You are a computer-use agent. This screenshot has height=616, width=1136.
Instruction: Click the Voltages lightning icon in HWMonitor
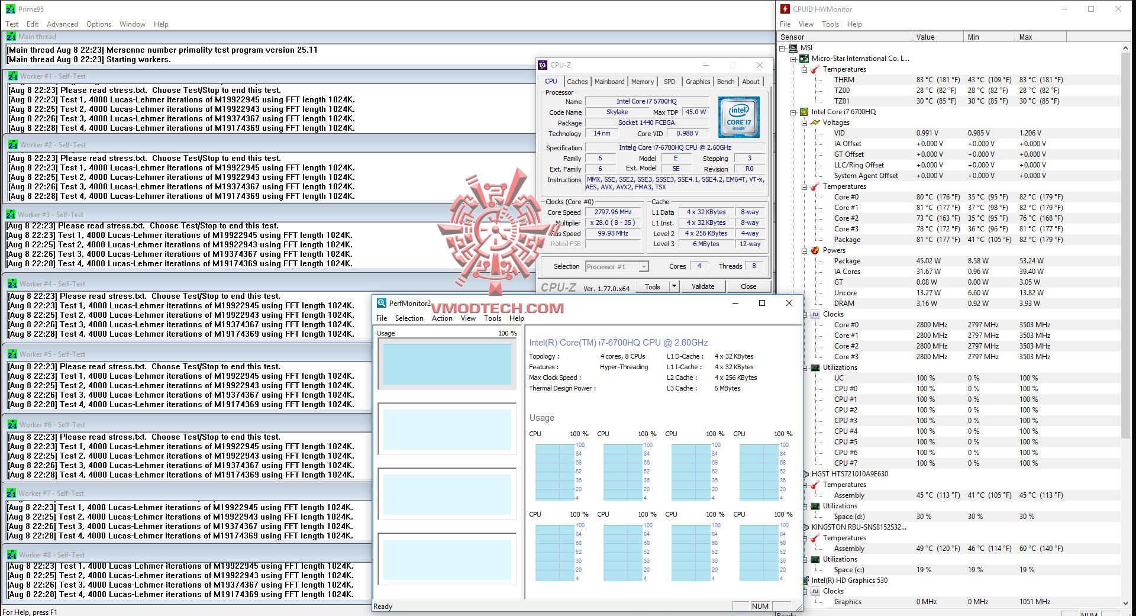pos(815,122)
